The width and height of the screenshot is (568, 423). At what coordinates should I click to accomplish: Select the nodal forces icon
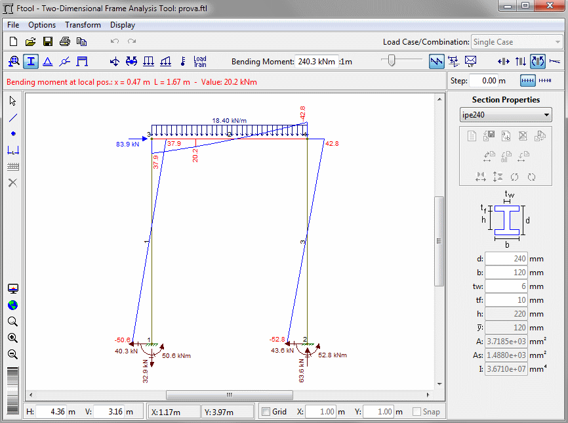[x=115, y=61]
